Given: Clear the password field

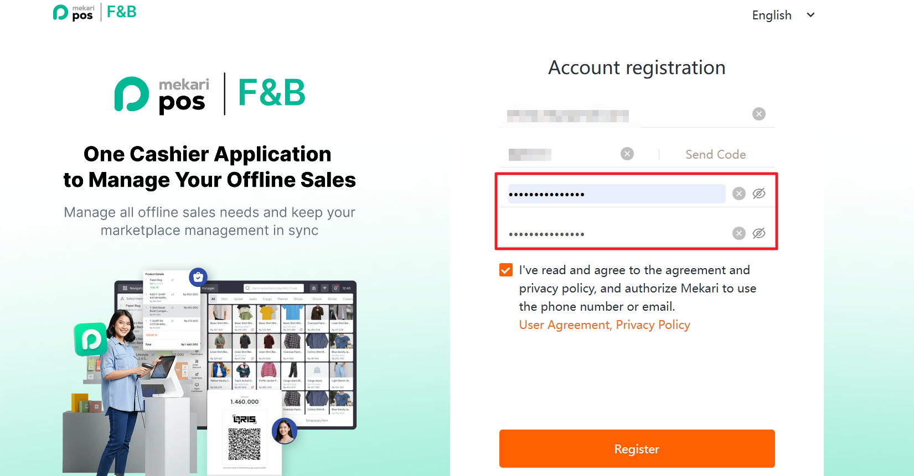Looking at the screenshot, I should [739, 193].
